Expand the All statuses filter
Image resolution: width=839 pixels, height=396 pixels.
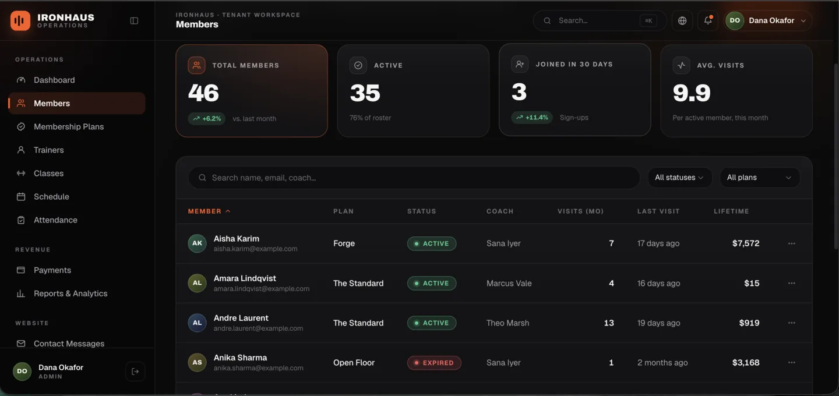pos(679,178)
